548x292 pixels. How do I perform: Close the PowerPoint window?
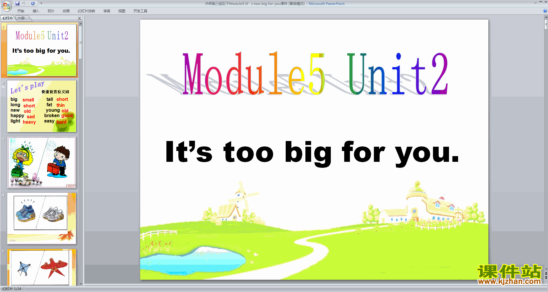tap(546, 3)
